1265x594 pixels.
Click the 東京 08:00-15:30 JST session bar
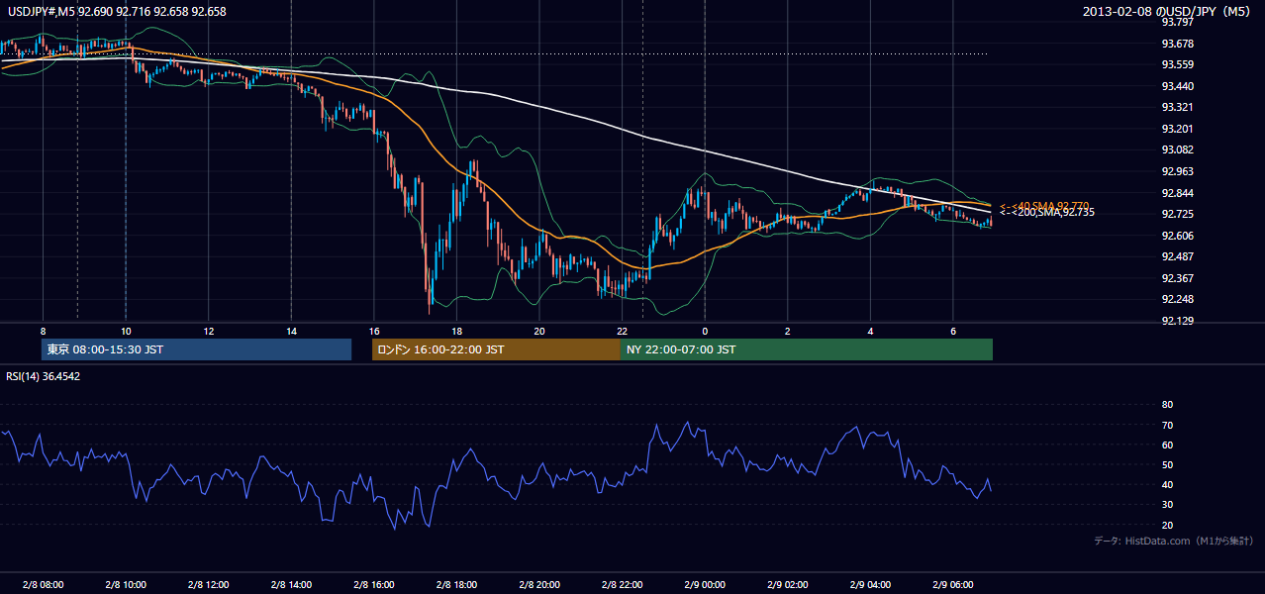point(196,349)
